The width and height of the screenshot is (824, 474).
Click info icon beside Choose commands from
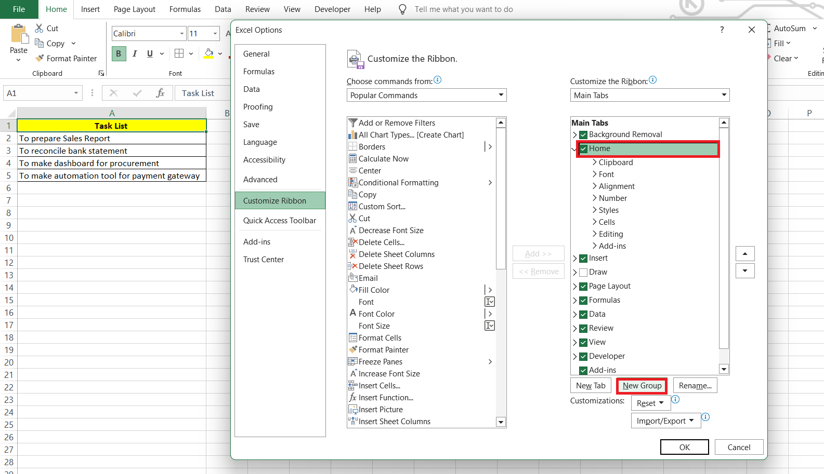pos(438,80)
